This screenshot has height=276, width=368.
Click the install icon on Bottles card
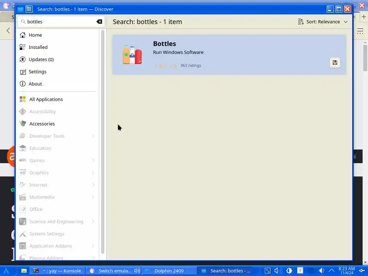tap(335, 63)
